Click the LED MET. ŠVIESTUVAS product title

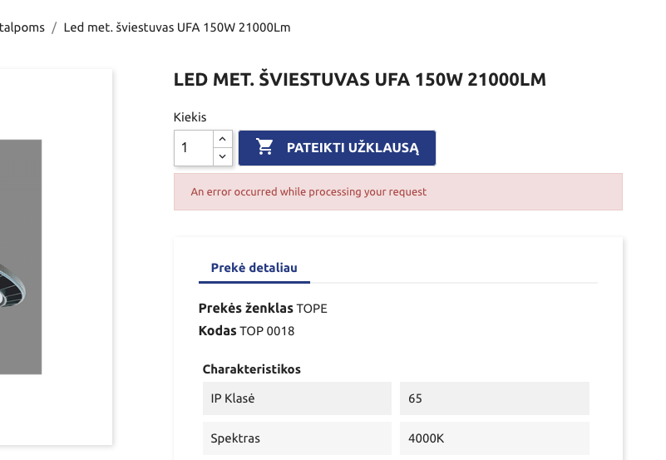(359, 80)
